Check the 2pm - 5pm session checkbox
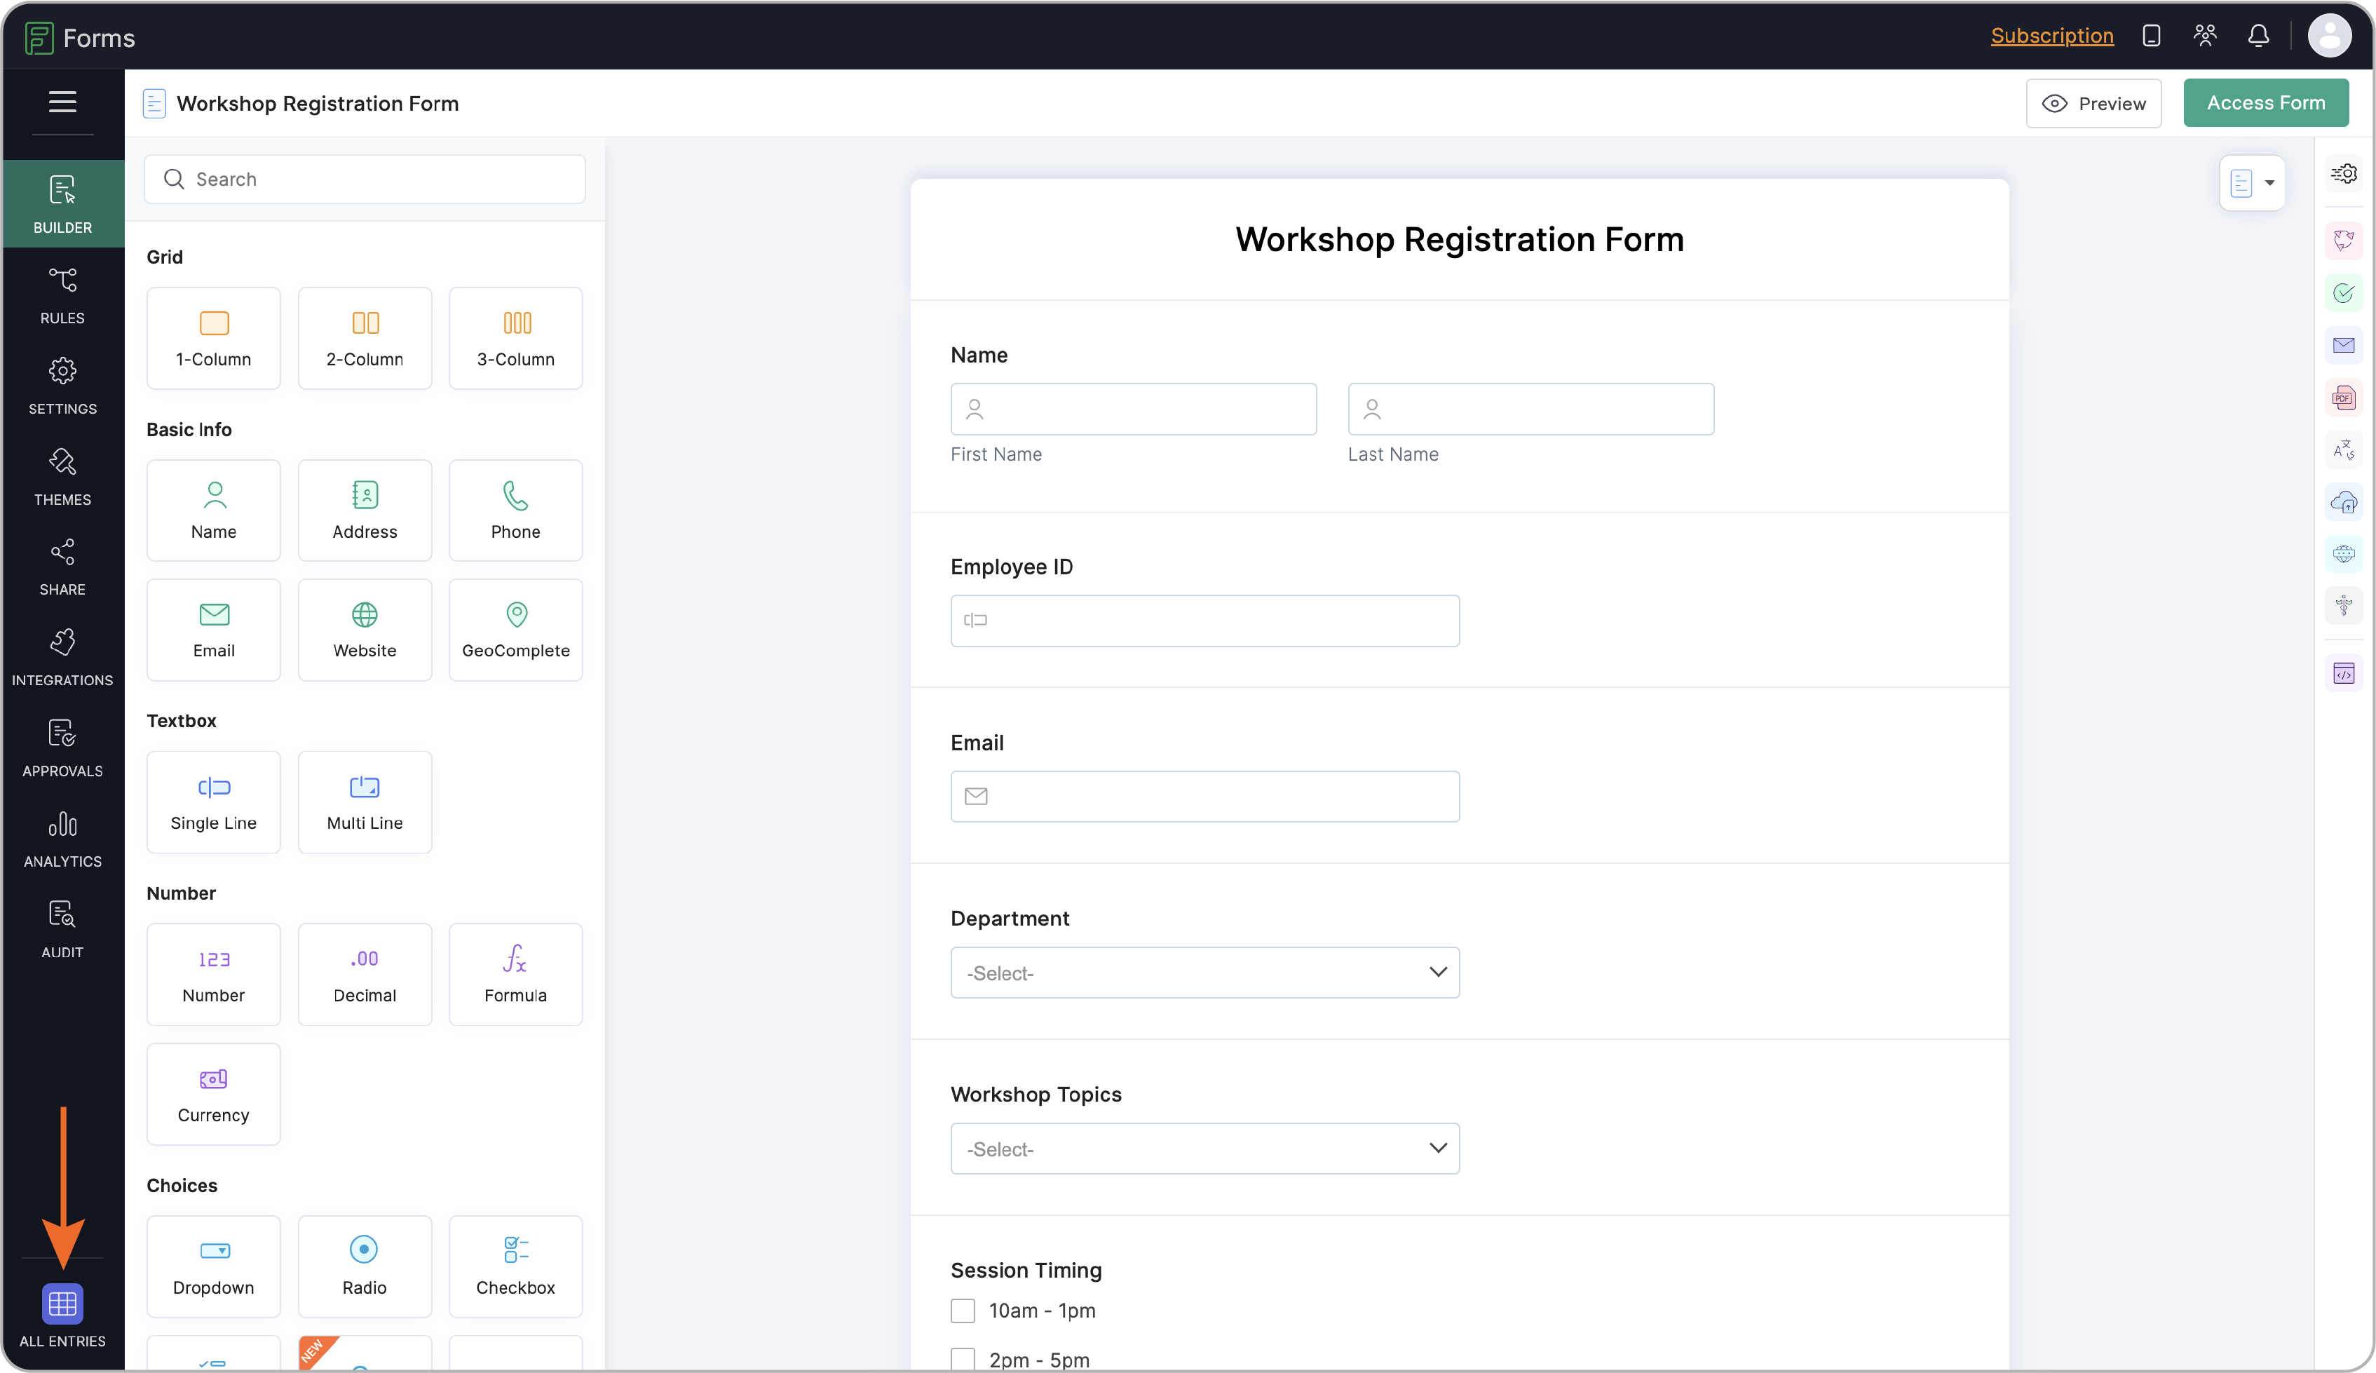 point(963,1360)
